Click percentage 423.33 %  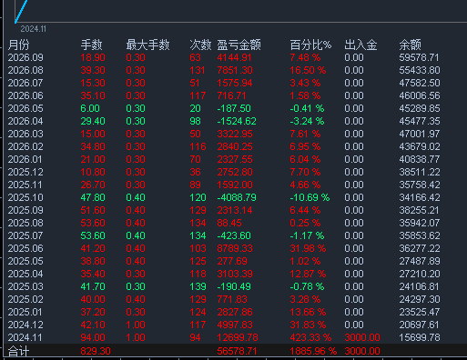pos(310,337)
